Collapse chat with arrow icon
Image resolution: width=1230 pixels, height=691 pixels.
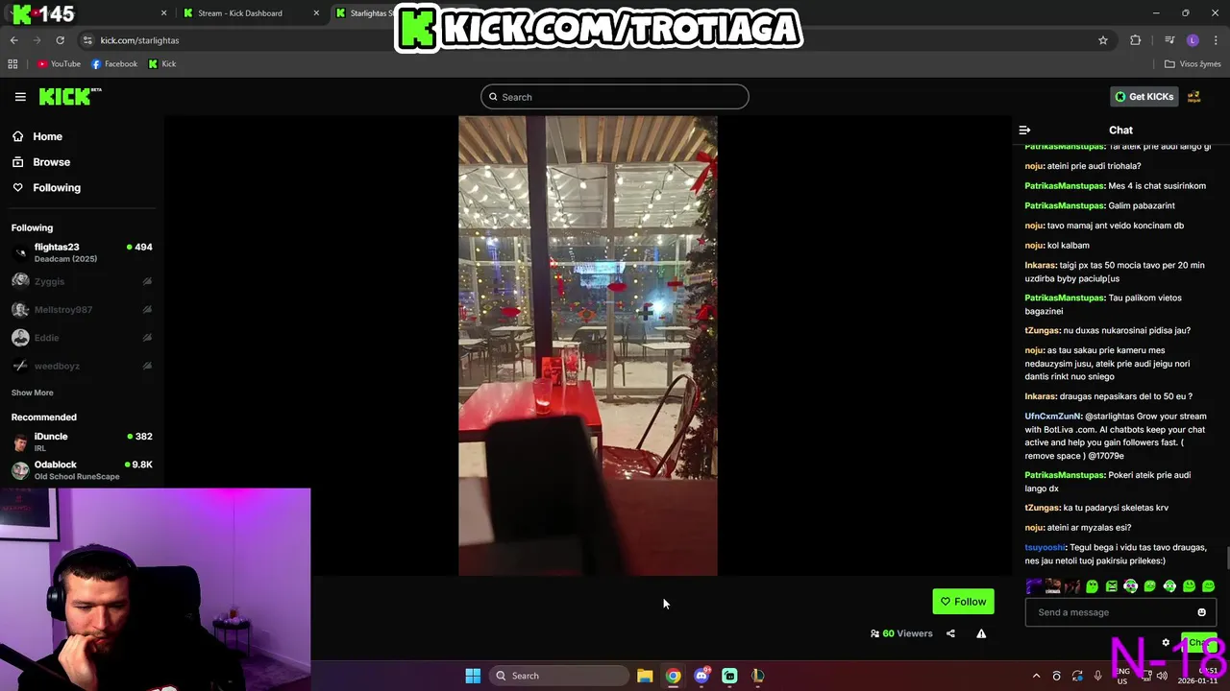[x=1024, y=130]
